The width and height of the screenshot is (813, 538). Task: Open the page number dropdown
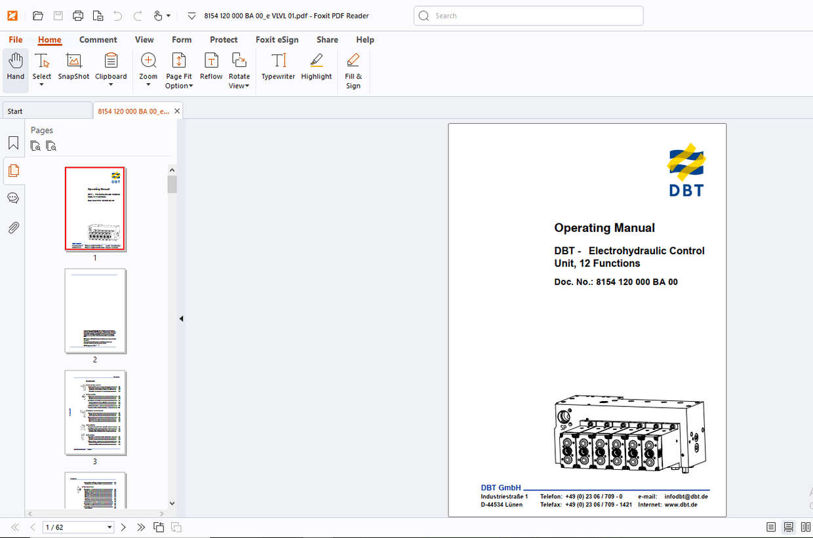(109, 528)
